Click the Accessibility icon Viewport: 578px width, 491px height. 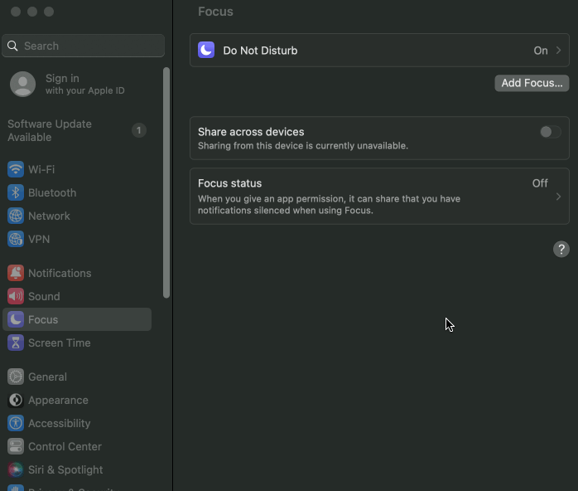16,424
